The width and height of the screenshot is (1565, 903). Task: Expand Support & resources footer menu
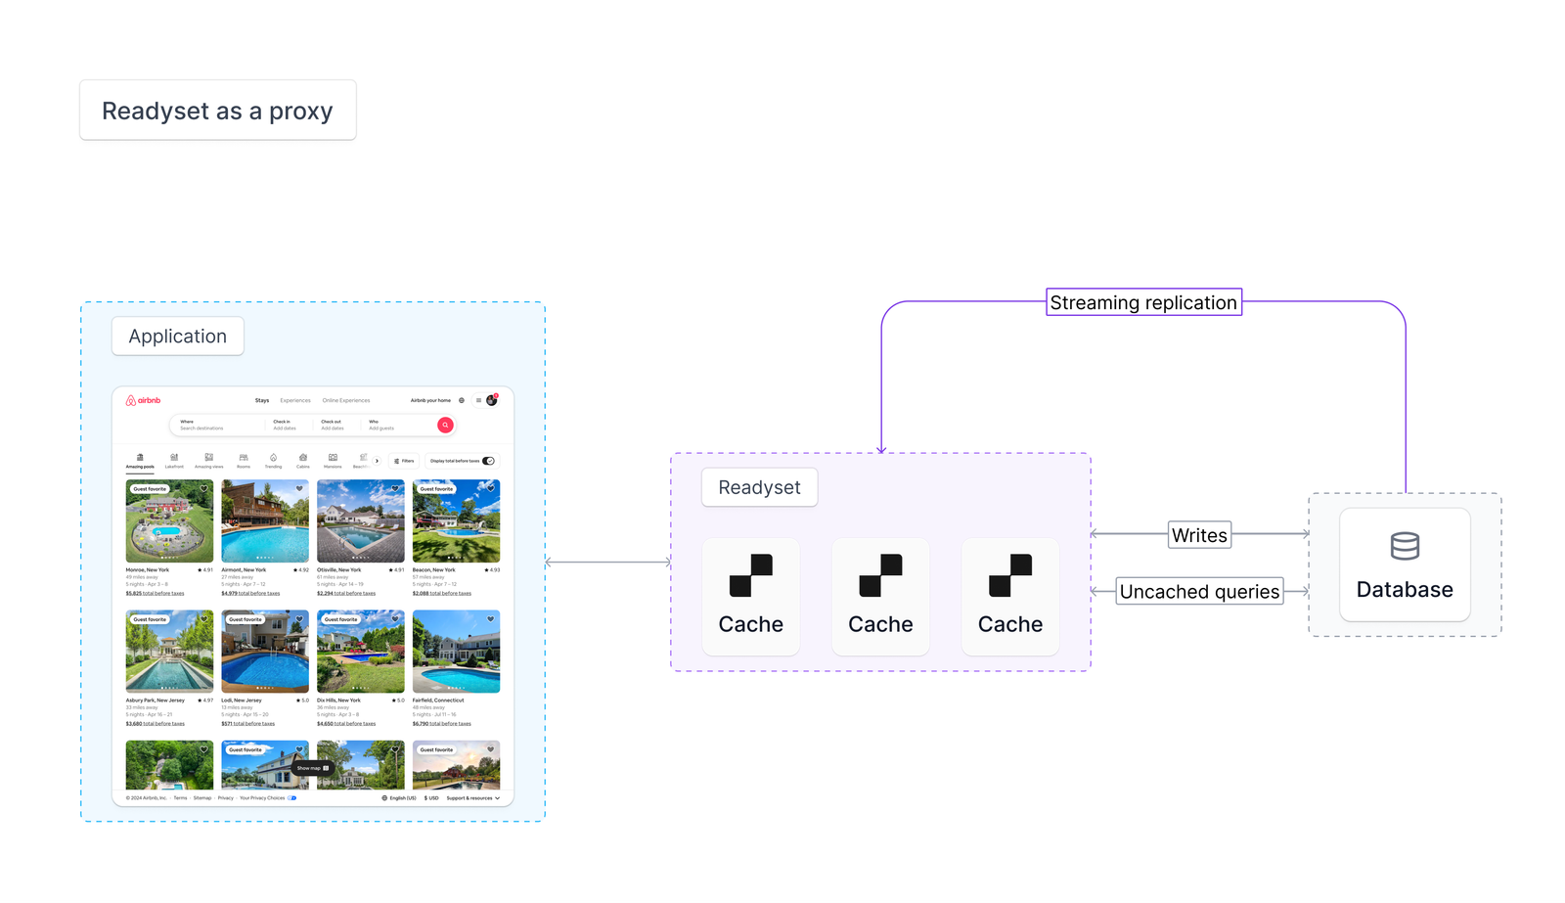point(472,797)
